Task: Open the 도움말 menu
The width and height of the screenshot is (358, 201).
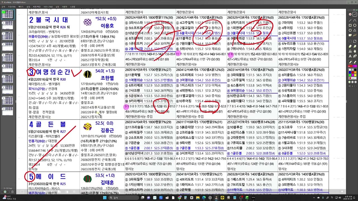Action: point(72,6)
